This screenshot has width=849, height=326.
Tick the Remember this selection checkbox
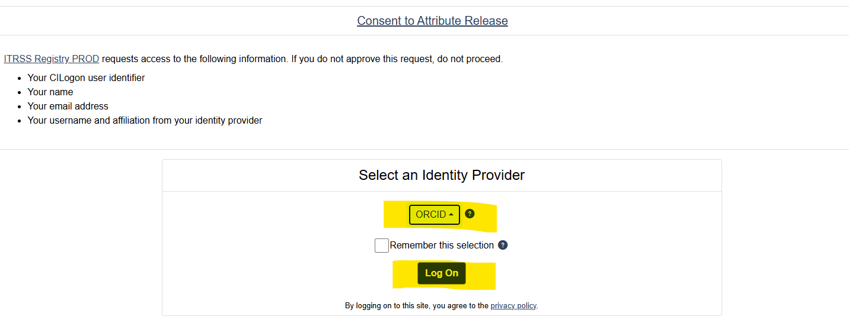[x=382, y=246]
